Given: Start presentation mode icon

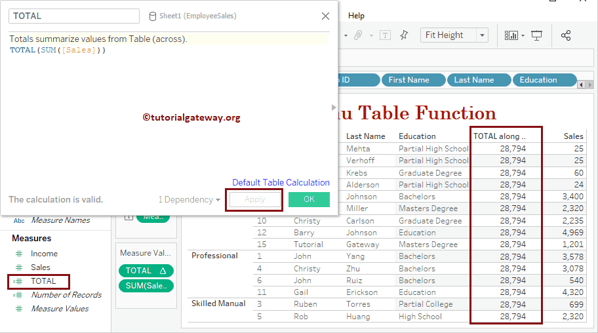Looking at the screenshot, I should (x=536, y=35).
